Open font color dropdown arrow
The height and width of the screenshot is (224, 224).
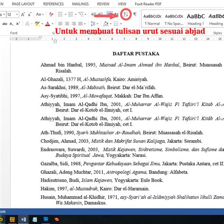(x=52, y=24)
